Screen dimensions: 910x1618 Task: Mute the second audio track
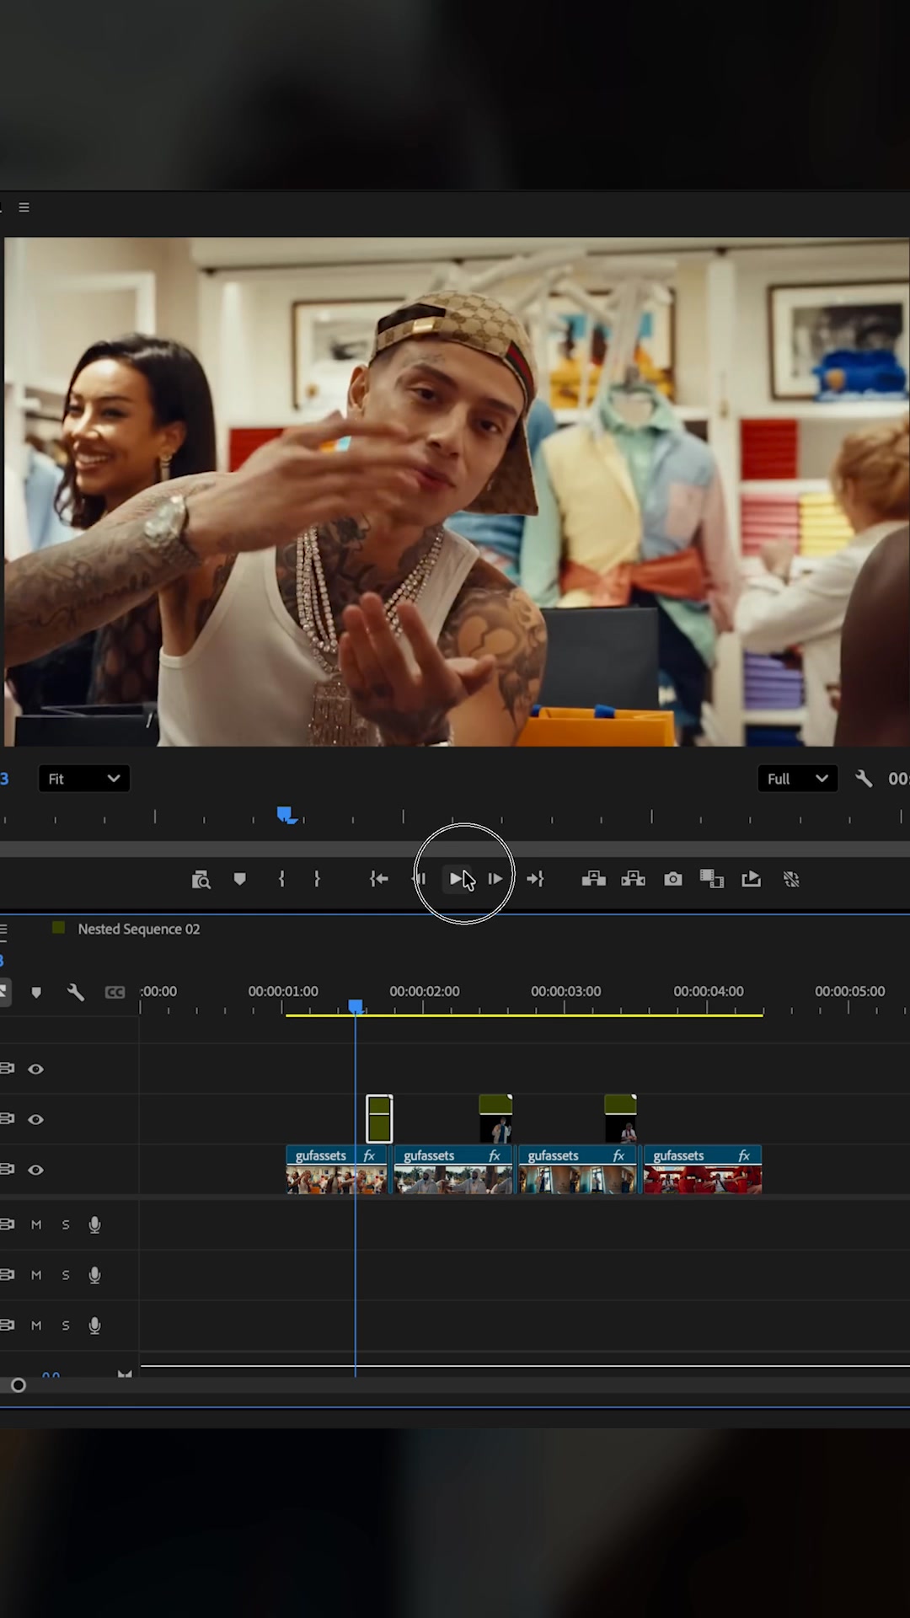pyautogui.click(x=36, y=1275)
